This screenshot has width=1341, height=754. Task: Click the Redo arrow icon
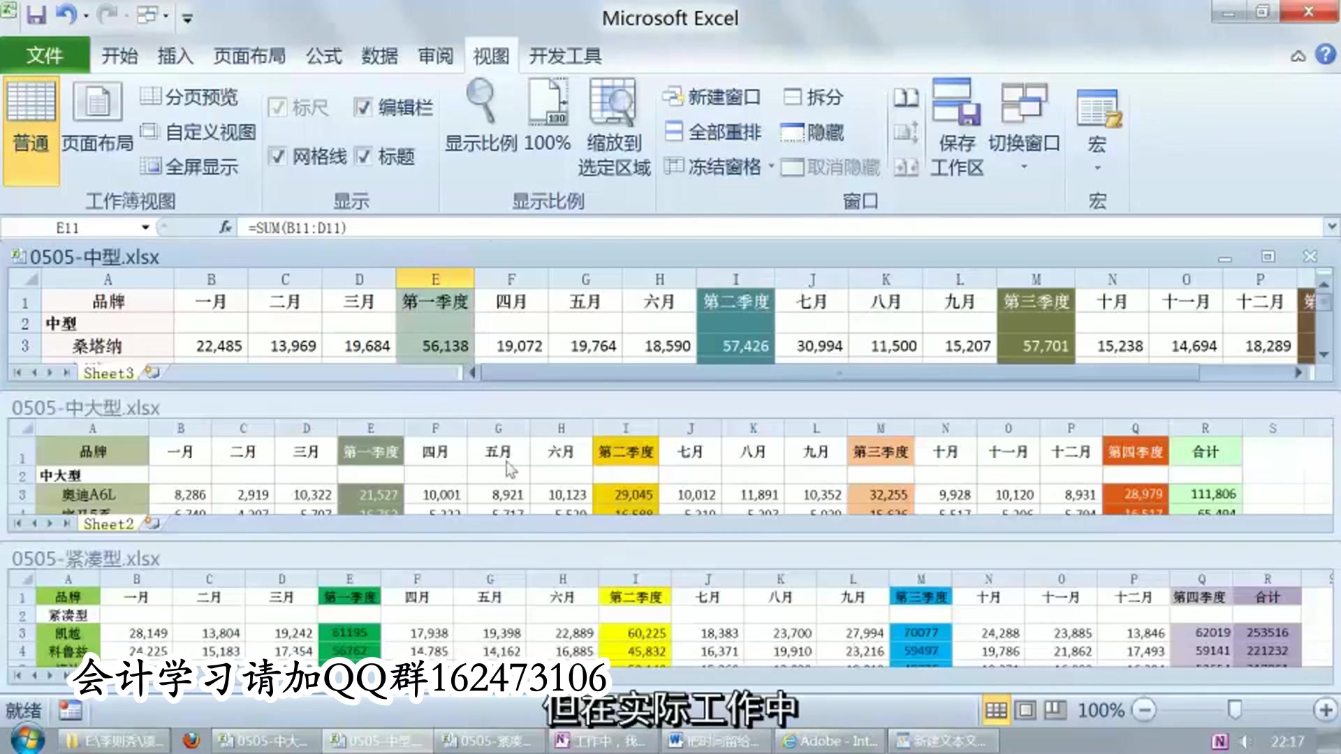tap(107, 15)
